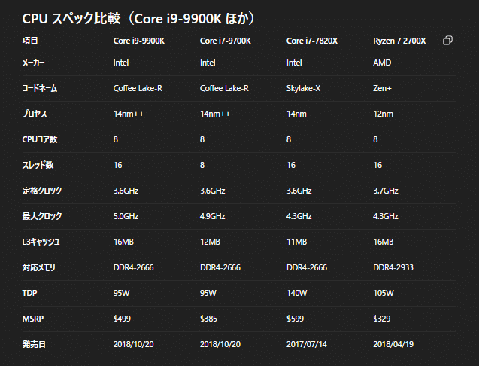Click the 'MSRP' row label
The width and height of the screenshot is (479, 366).
[33, 319]
